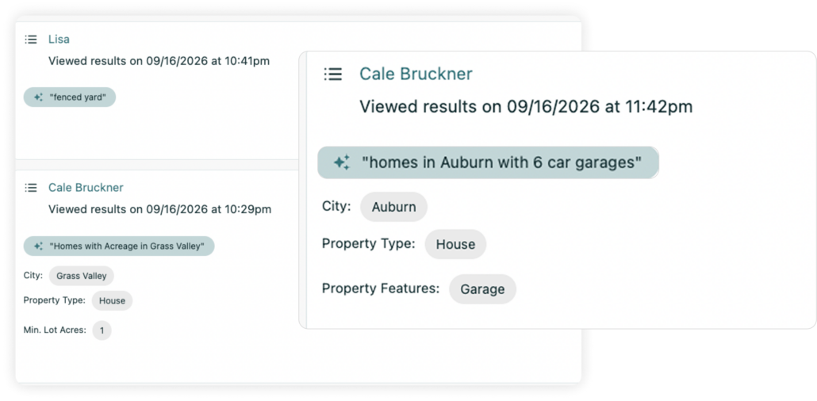Open Lisa's contact name link
The image size is (817, 401).
59,39
